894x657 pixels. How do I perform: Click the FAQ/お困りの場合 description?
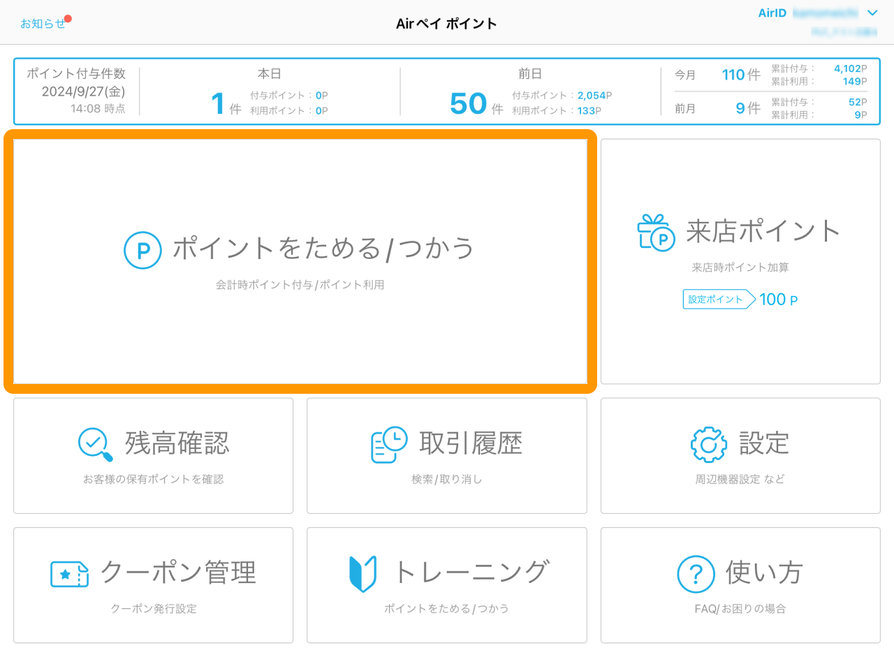pyautogui.click(x=740, y=609)
